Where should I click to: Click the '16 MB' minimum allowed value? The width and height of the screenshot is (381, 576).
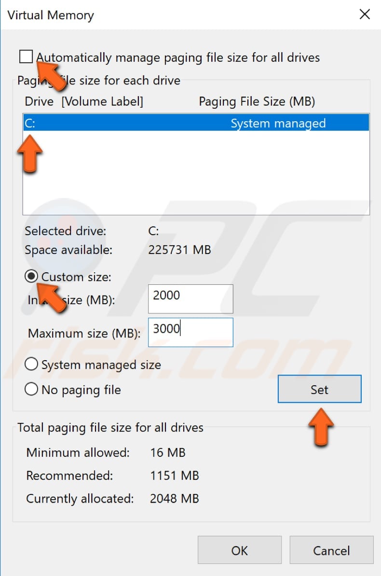(168, 452)
